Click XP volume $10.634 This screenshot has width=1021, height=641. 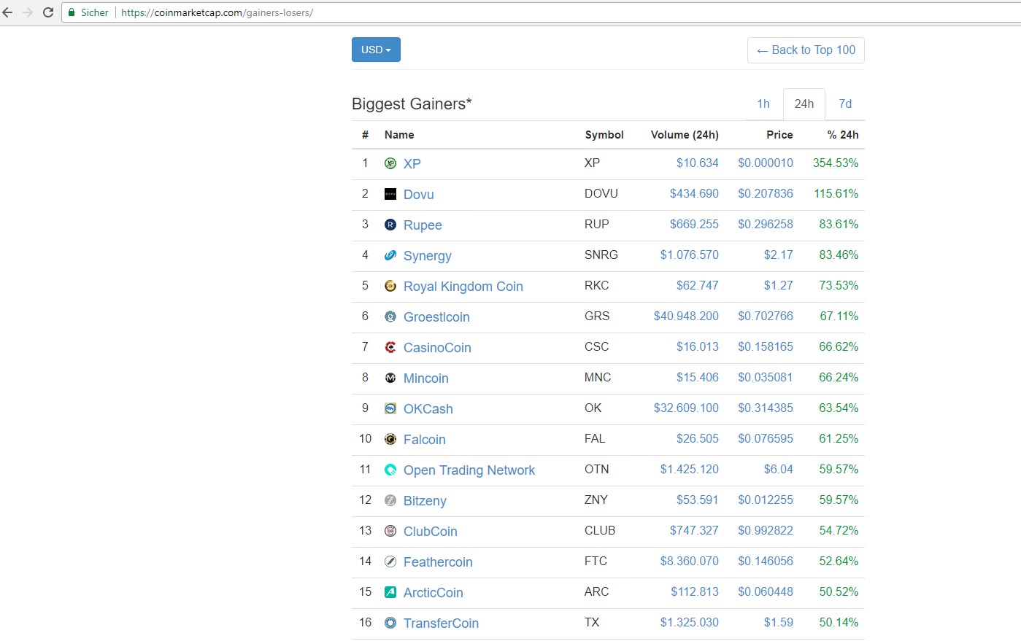[698, 163]
